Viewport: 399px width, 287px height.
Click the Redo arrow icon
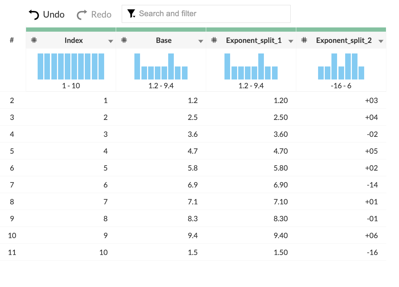coord(82,14)
